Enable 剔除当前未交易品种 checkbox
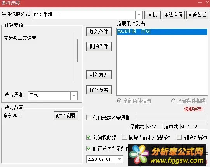210x167 pixels. tap(124, 137)
